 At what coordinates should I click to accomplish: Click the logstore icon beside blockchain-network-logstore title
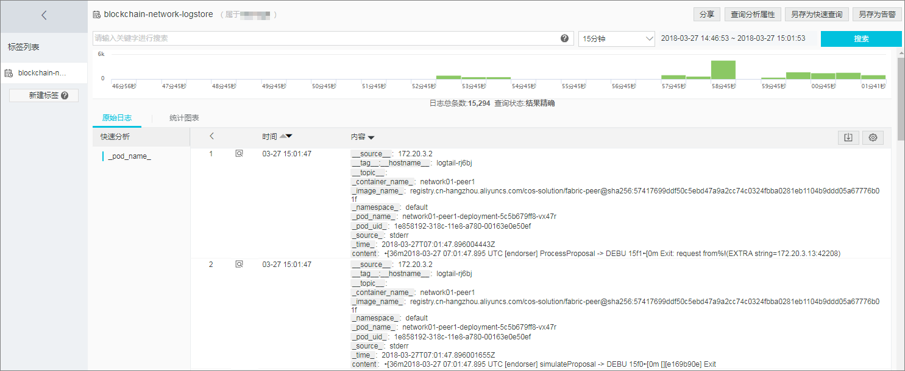[97, 14]
